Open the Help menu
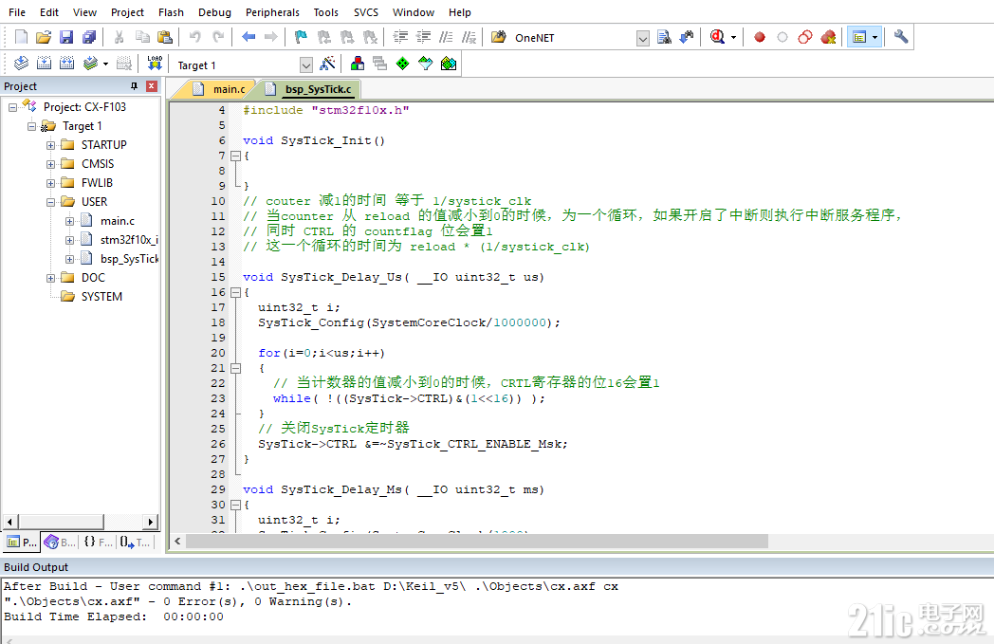The width and height of the screenshot is (994, 644). (x=460, y=12)
